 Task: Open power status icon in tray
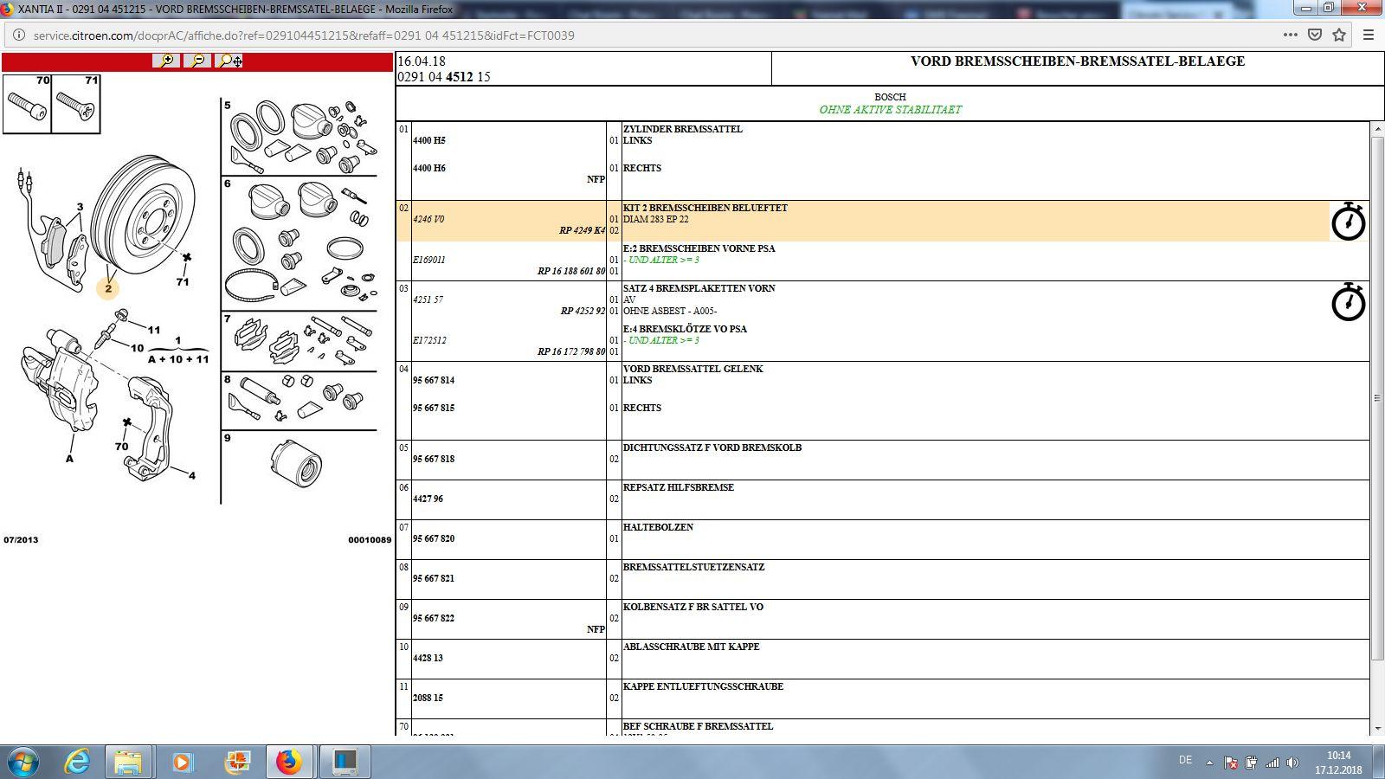click(x=1251, y=763)
